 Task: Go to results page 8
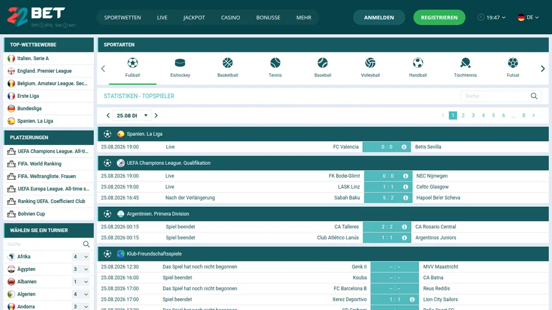[x=524, y=115]
